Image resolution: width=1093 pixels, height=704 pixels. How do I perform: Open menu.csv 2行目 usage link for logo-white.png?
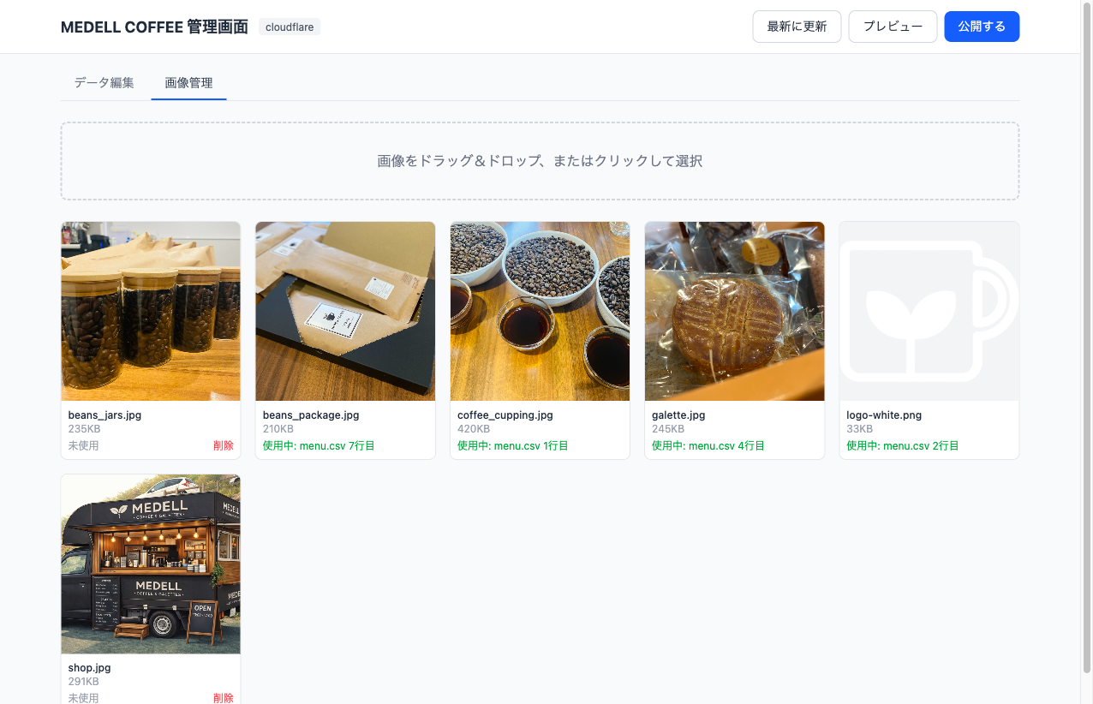click(900, 445)
